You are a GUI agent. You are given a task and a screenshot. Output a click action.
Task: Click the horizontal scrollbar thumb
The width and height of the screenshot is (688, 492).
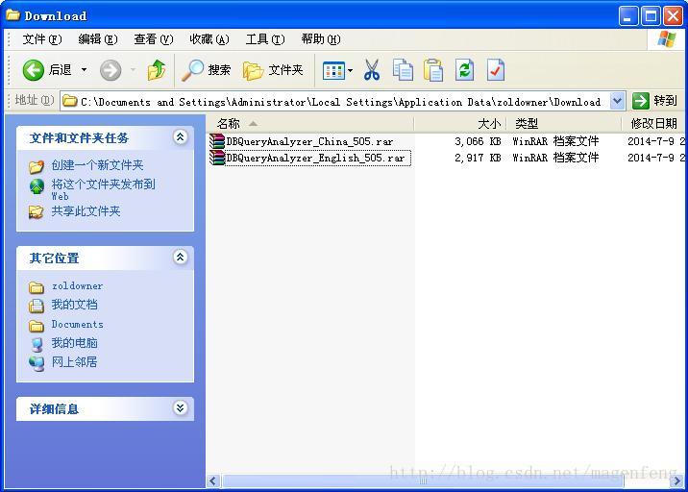pyautogui.click(x=423, y=481)
